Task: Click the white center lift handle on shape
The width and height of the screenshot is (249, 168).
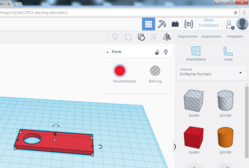Action: tap(55, 140)
